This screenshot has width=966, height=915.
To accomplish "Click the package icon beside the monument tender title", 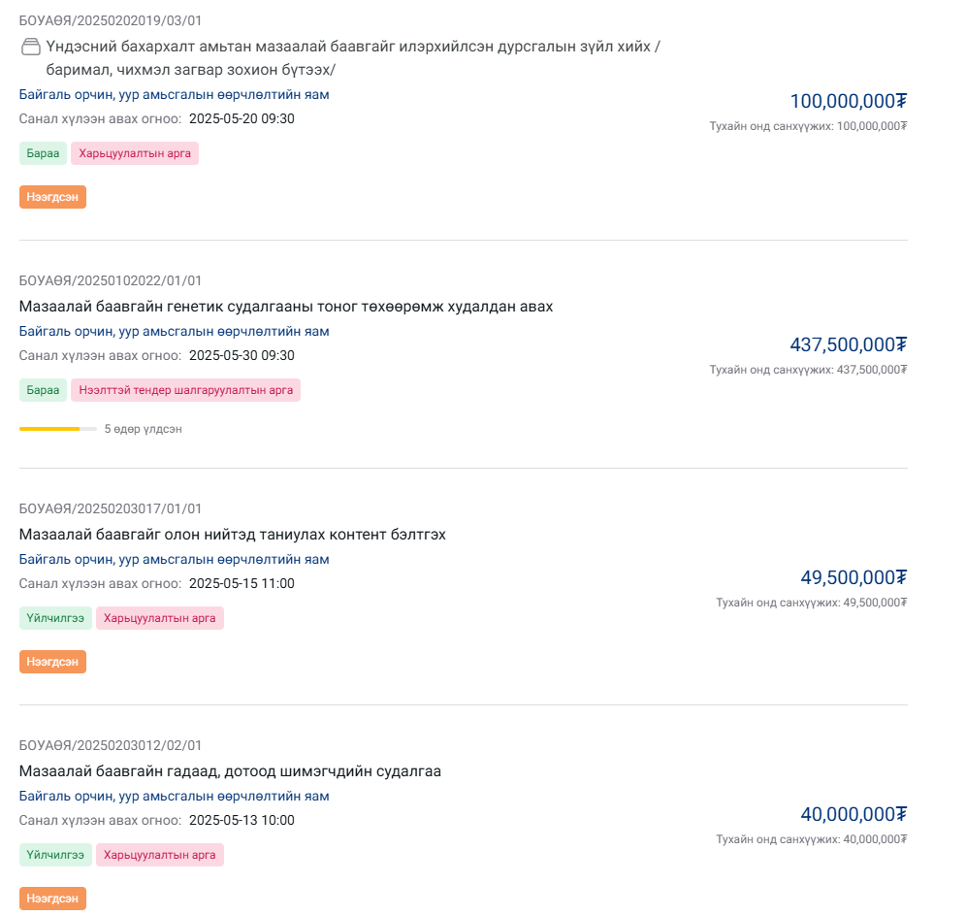I will tap(30, 47).
